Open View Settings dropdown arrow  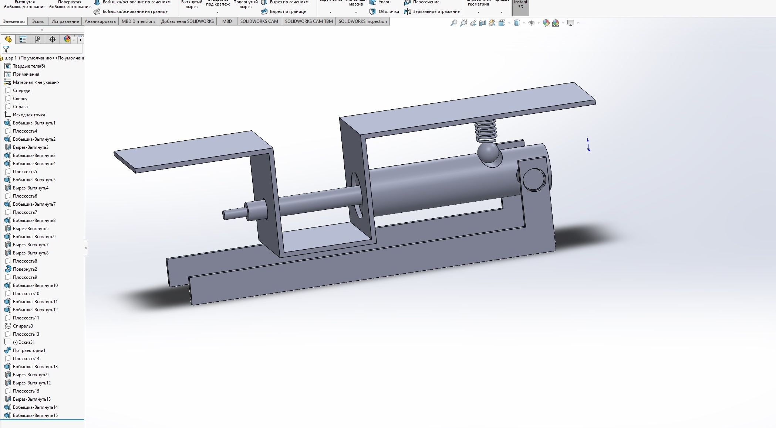[578, 23]
